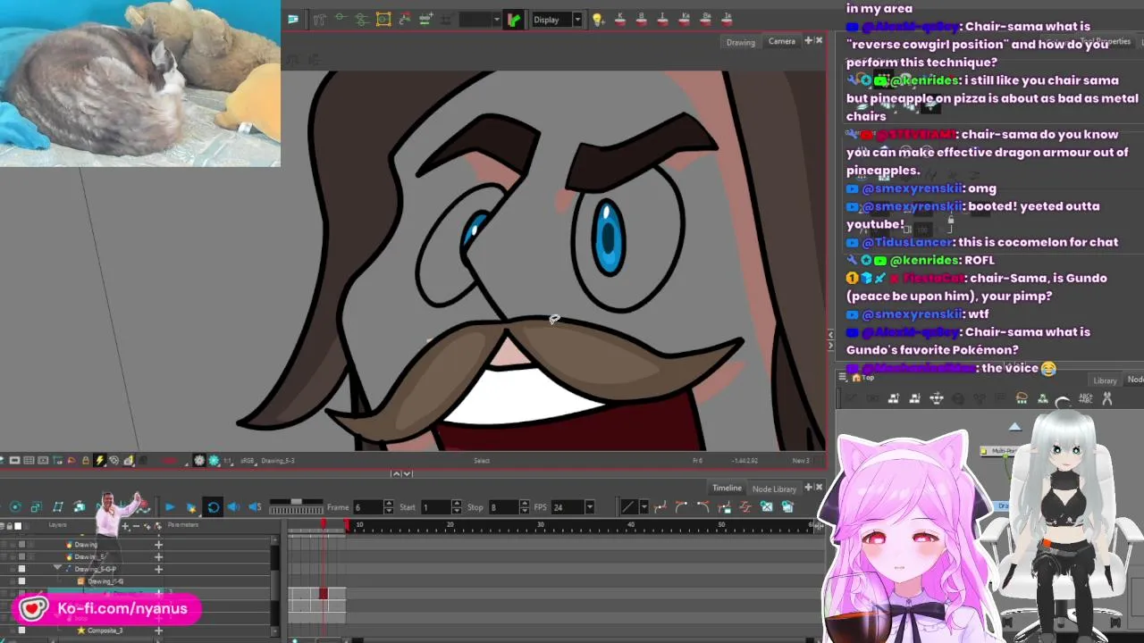This screenshot has width=1144, height=643.
Task: Click the Delete Layer minus in Layers header
Action: [136, 526]
